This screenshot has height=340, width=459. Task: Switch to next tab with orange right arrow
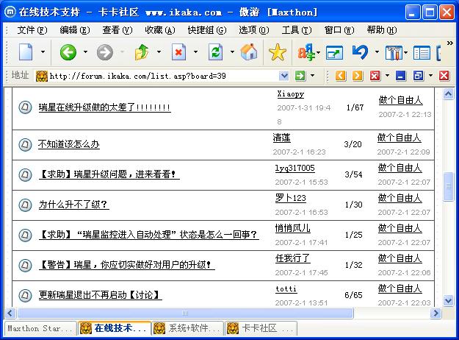pos(358,76)
